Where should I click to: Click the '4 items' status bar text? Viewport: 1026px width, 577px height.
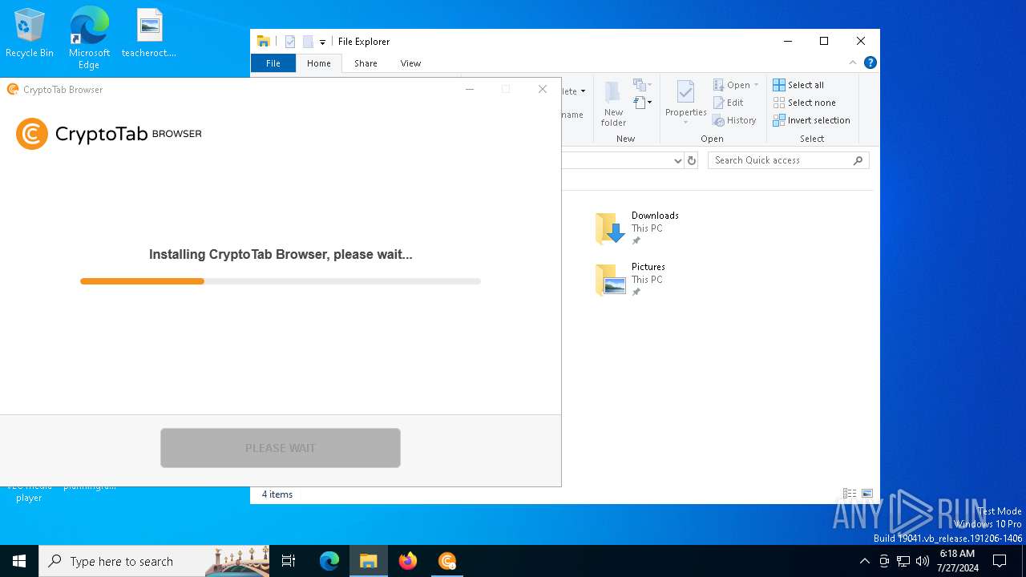277,494
